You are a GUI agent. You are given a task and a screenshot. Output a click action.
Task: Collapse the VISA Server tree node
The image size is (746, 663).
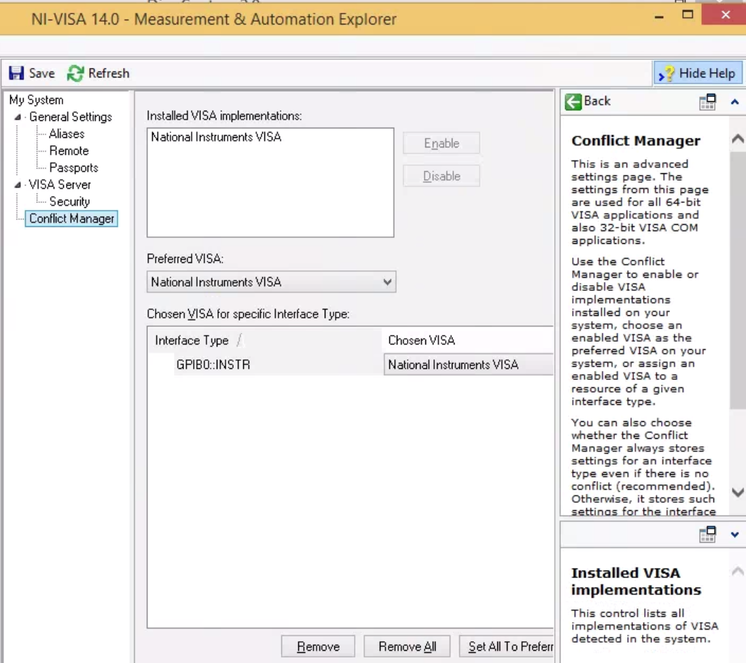click(x=18, y=185)
